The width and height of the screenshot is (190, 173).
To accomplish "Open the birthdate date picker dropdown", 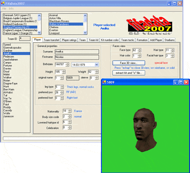I will pos(97,65).
